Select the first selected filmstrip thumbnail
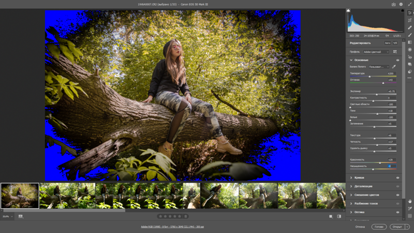Screen dimensions: 414x233 (x=20, y=196)
